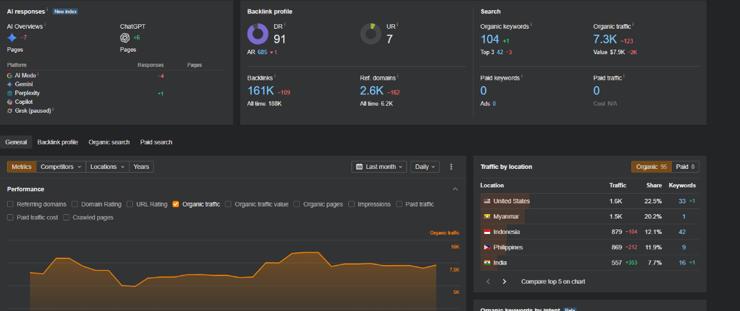Enable the Organic traffic value checkbox
The height and width of the screenshot is (311, 740).
(228, 204)
